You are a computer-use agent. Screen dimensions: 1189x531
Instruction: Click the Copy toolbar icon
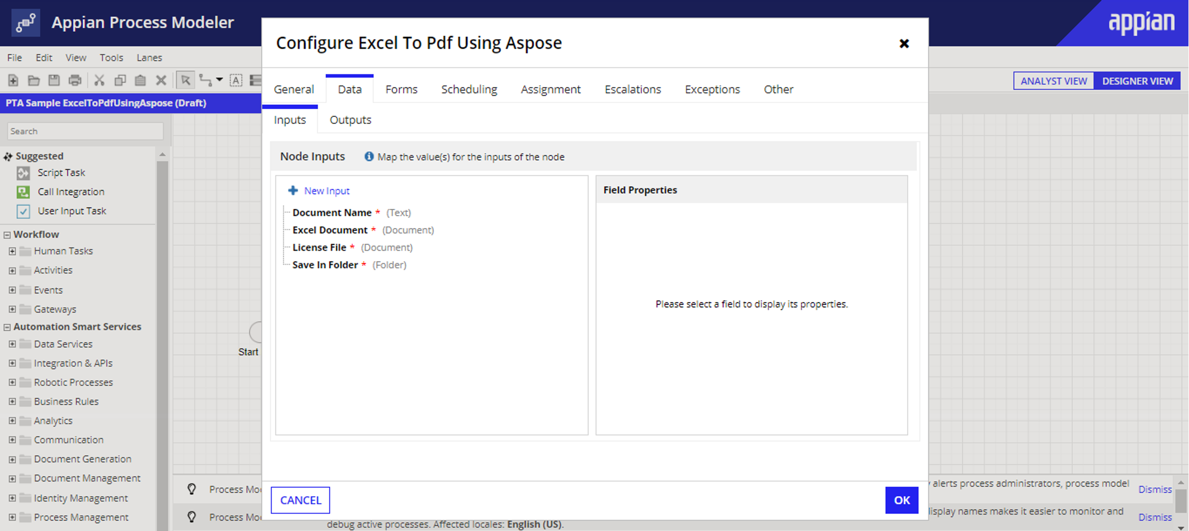coord(120,80)
